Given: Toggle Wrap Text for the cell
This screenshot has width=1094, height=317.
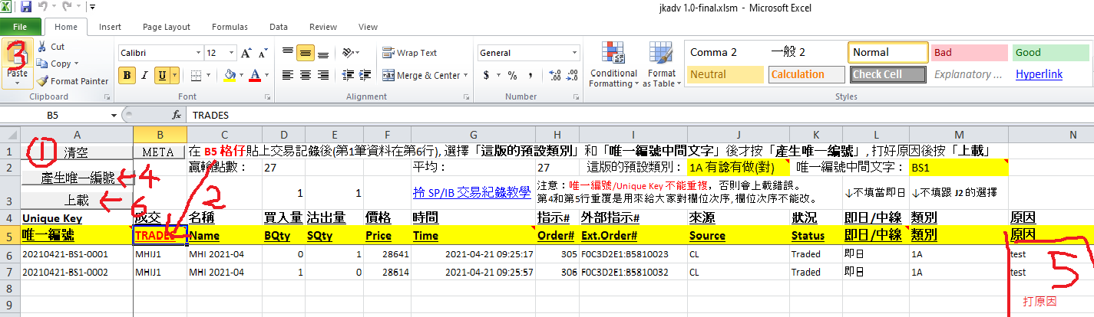Looking at the screenshot, I should click(410, 53).
